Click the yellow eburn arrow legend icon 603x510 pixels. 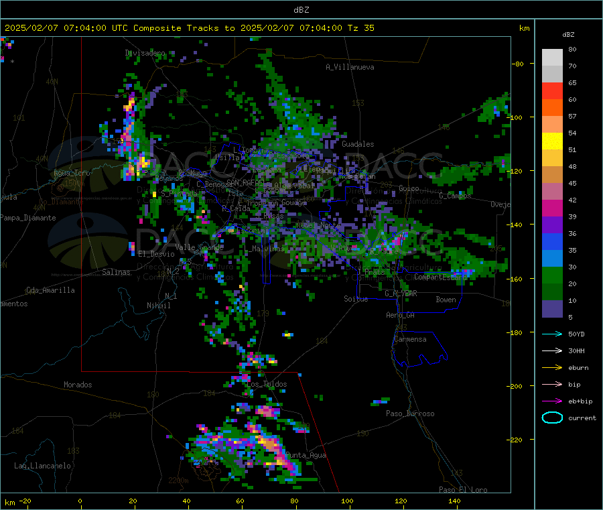552,368
